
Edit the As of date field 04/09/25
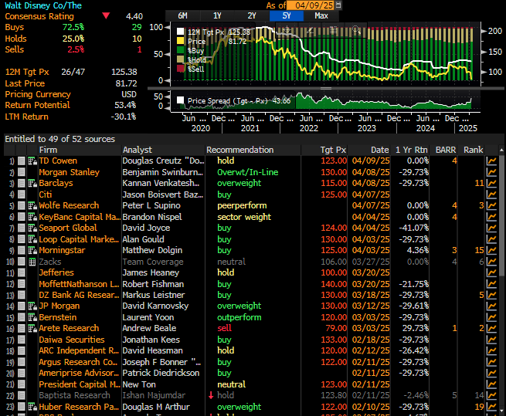point(311,5)
